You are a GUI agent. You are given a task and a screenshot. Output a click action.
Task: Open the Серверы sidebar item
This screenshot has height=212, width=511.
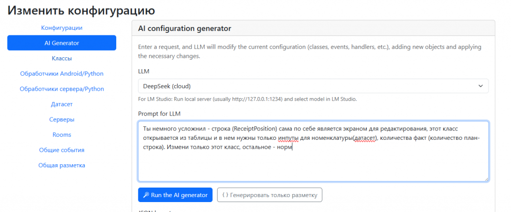click(x=61, y=119)
